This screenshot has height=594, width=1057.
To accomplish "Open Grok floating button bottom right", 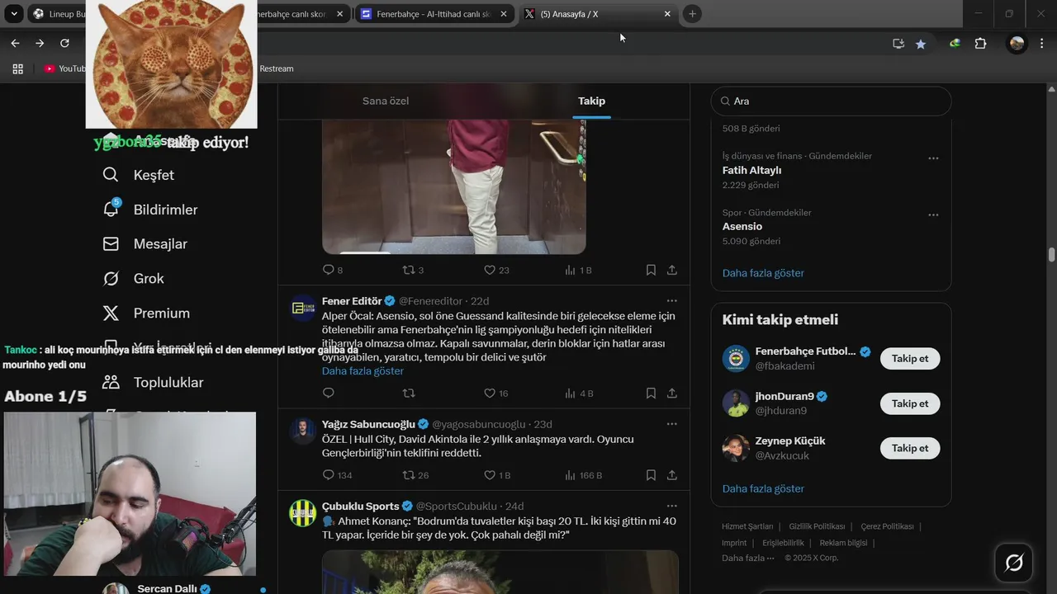I will (x=1014, y=563).
